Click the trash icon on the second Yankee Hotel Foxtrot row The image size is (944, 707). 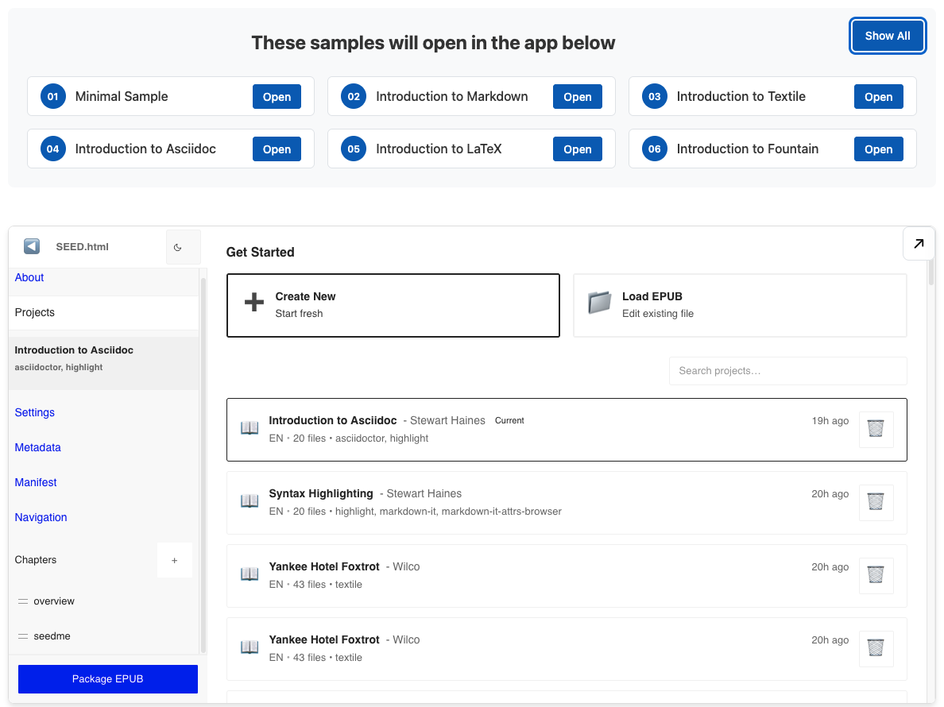[x=876, y=649]
